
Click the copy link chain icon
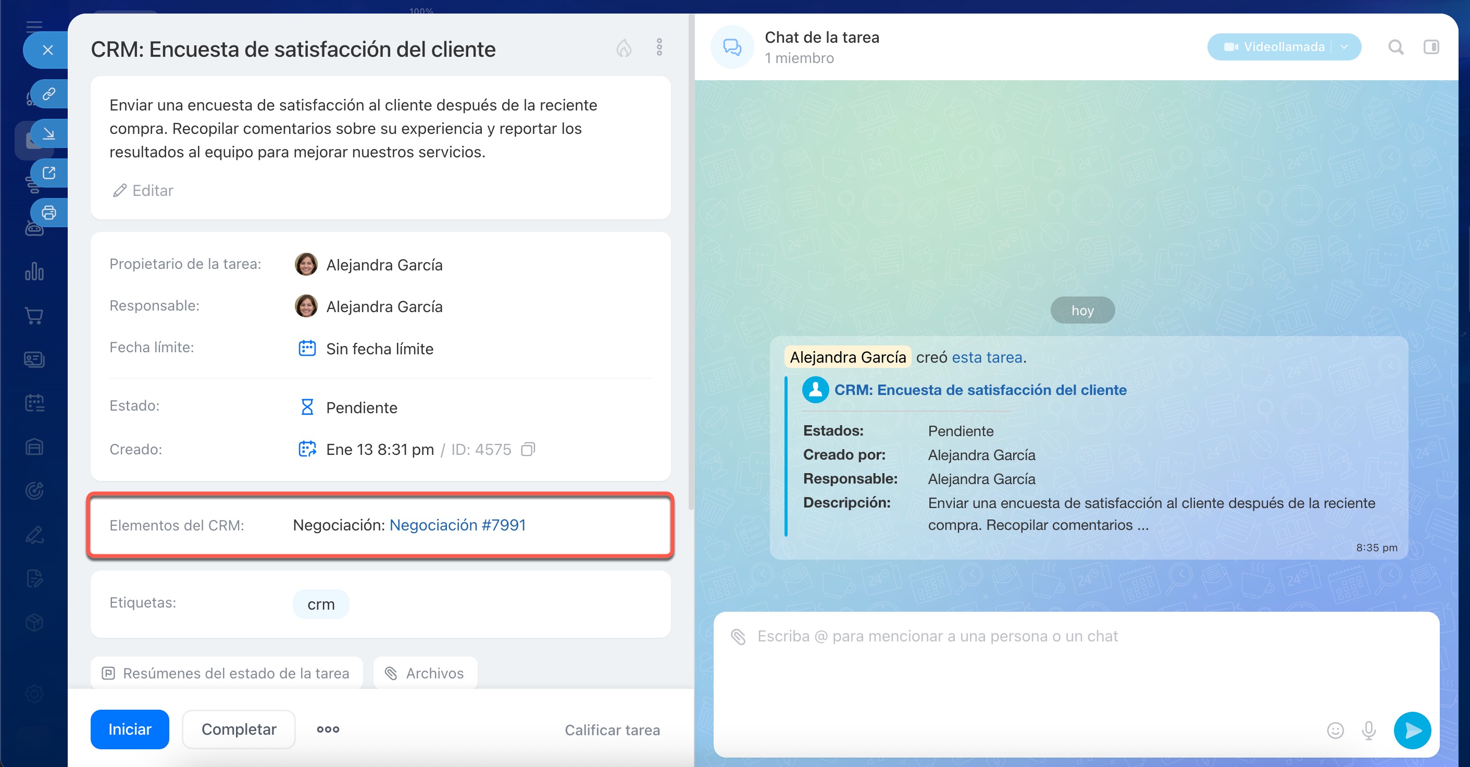coord(49,93)
